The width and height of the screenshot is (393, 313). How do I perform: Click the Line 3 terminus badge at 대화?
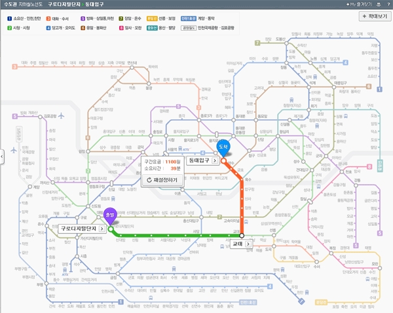[x=15, y=67]
